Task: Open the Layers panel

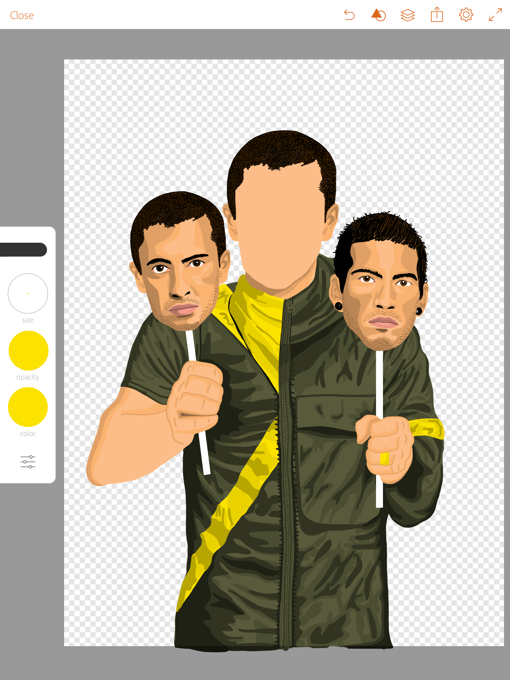Action: click(408, 15)
